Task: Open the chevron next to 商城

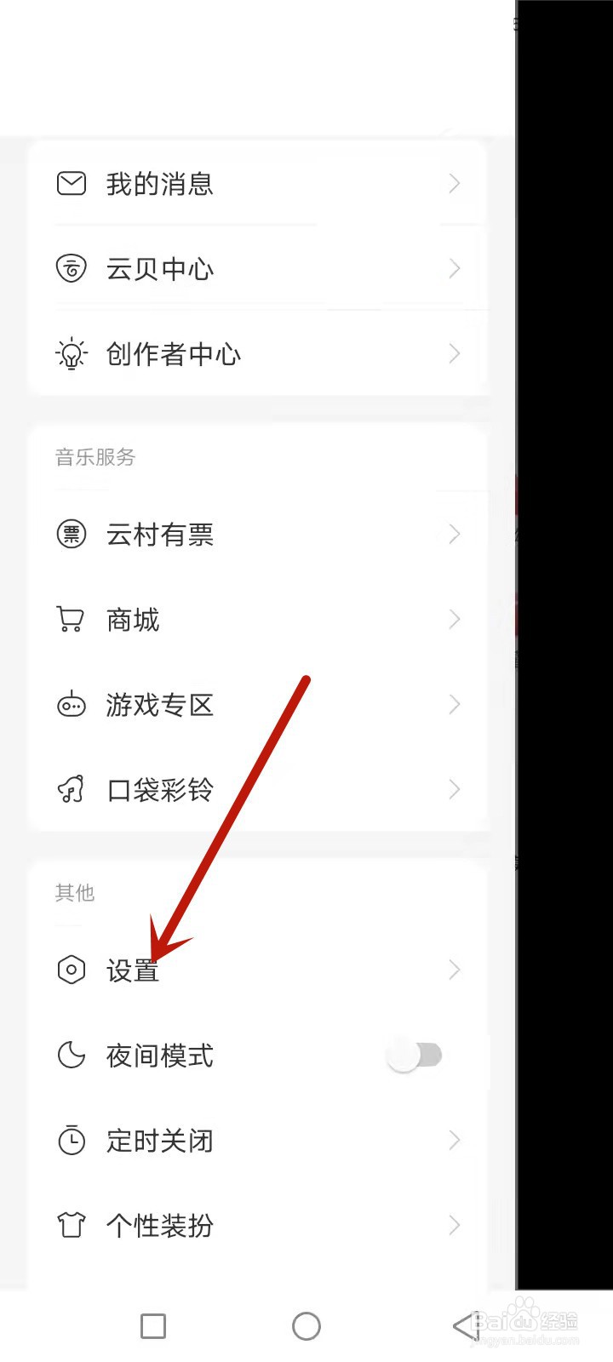Action: pyautogui.click(x=455, y=619)
